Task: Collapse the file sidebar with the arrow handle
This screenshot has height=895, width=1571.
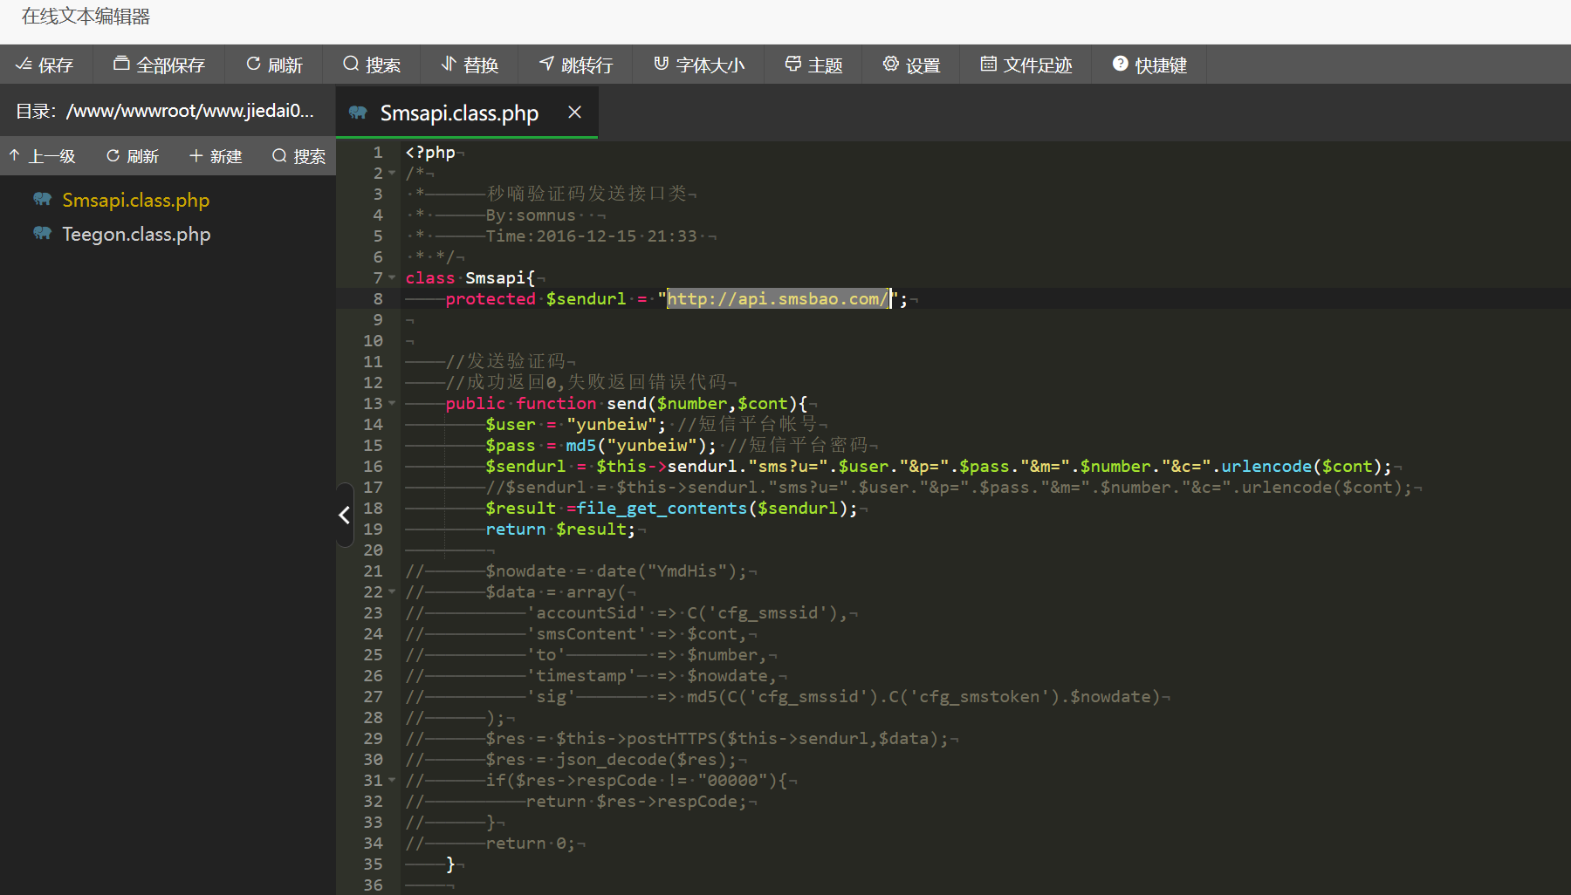Action: pos(345,516)
